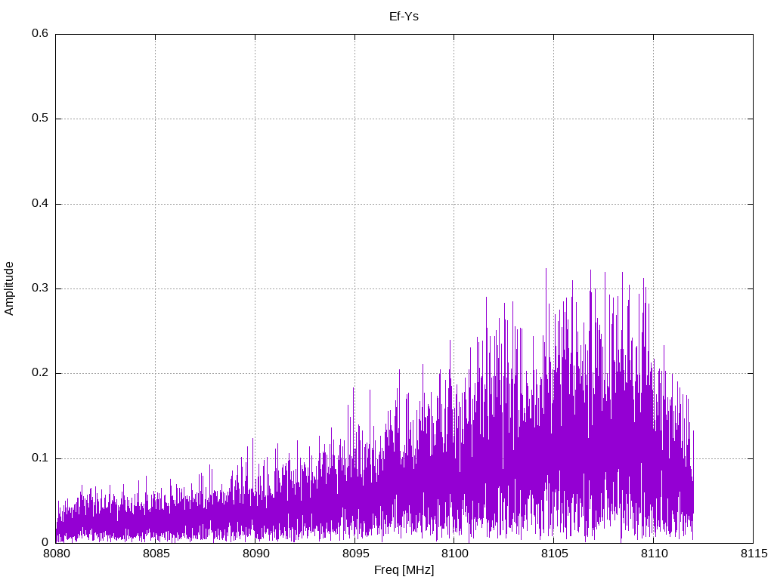Click the 0.3 amplitude tick label
The image size is (774, 580).
click(40, 288)
